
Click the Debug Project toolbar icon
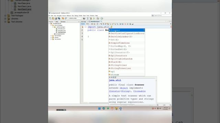98,18
